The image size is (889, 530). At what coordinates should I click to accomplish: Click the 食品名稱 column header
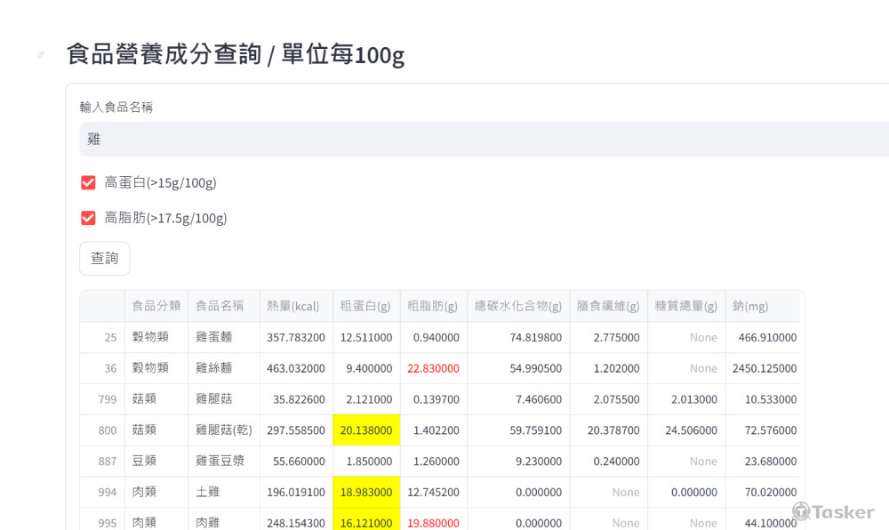[220, 306]
